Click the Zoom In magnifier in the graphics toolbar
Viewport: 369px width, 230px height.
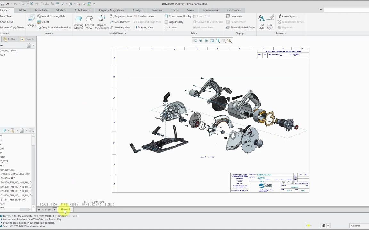point(201,41)
